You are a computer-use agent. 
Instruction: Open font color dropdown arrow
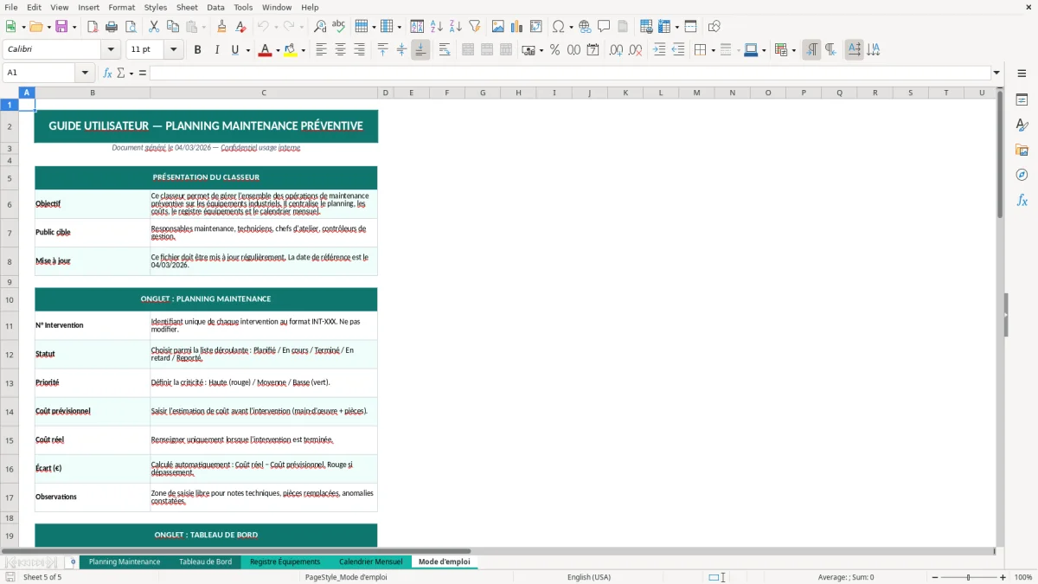(278, 50)
